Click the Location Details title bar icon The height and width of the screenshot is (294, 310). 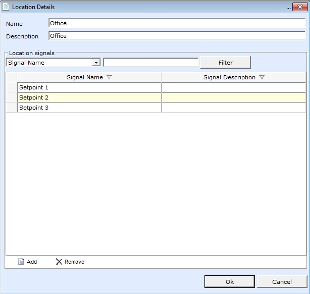coord(6,7)
